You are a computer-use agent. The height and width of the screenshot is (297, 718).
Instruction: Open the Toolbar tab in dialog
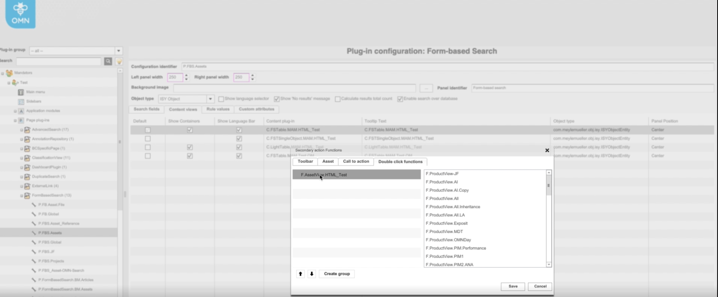coord(305,162)
